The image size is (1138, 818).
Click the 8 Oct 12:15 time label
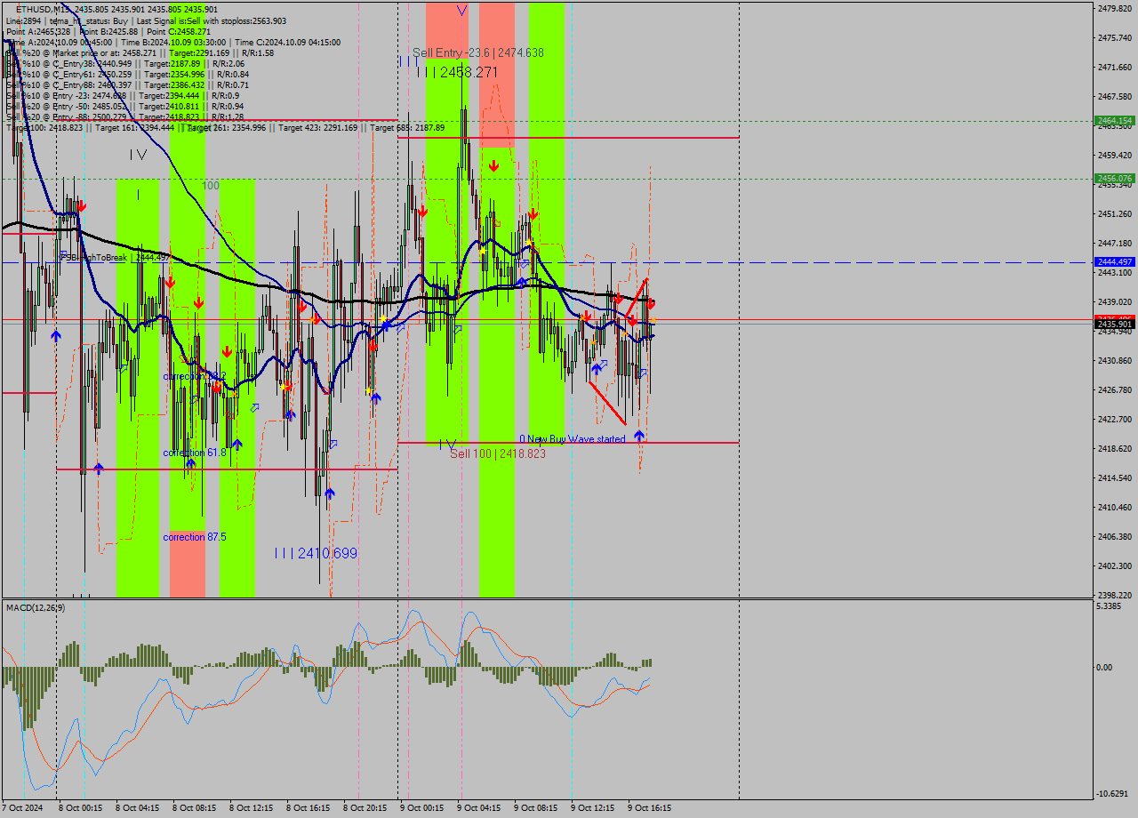(x=252, y=808)
